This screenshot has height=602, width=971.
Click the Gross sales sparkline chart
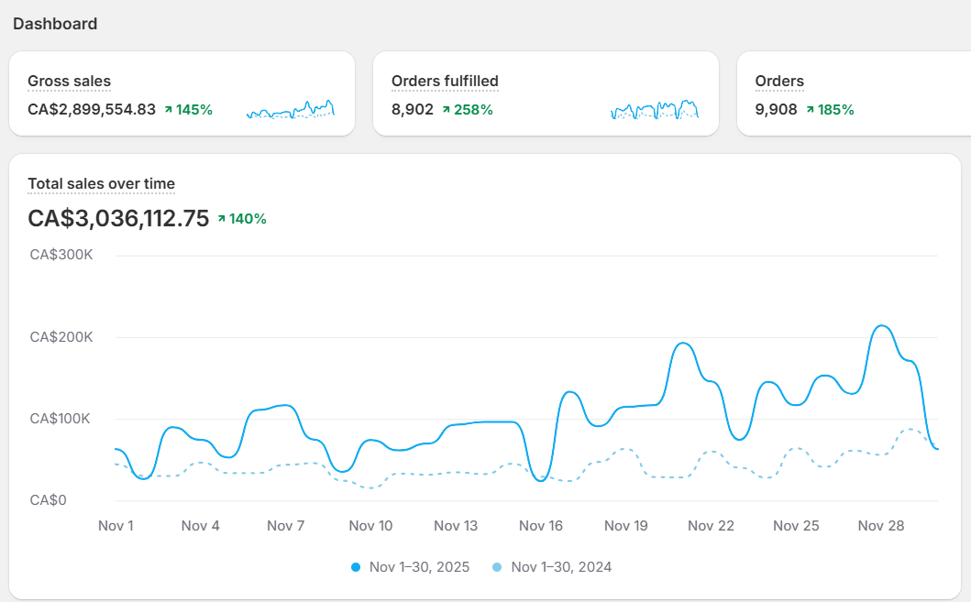(x=291, y=110)
